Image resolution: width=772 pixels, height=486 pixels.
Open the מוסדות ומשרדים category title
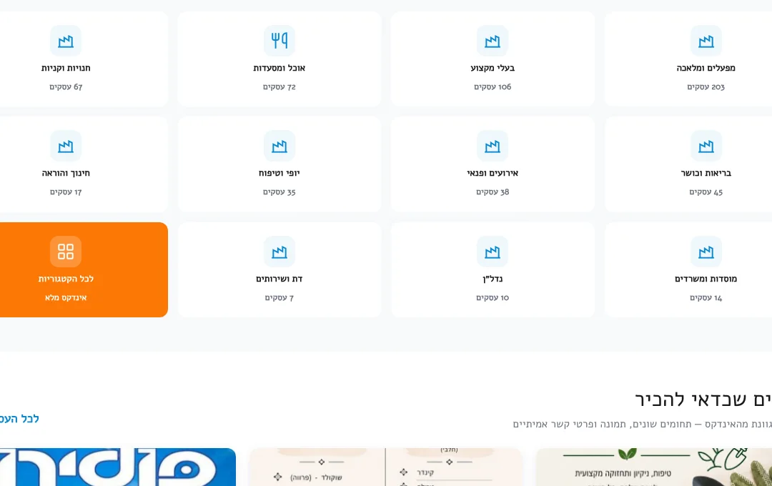[x=706, y=279]
